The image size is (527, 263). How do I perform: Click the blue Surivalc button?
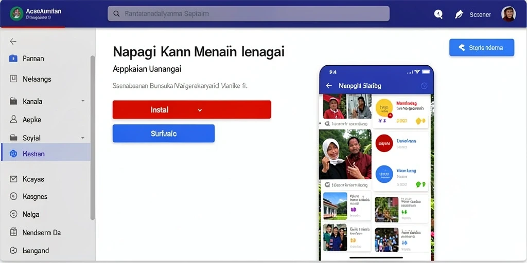click(164, 134)
